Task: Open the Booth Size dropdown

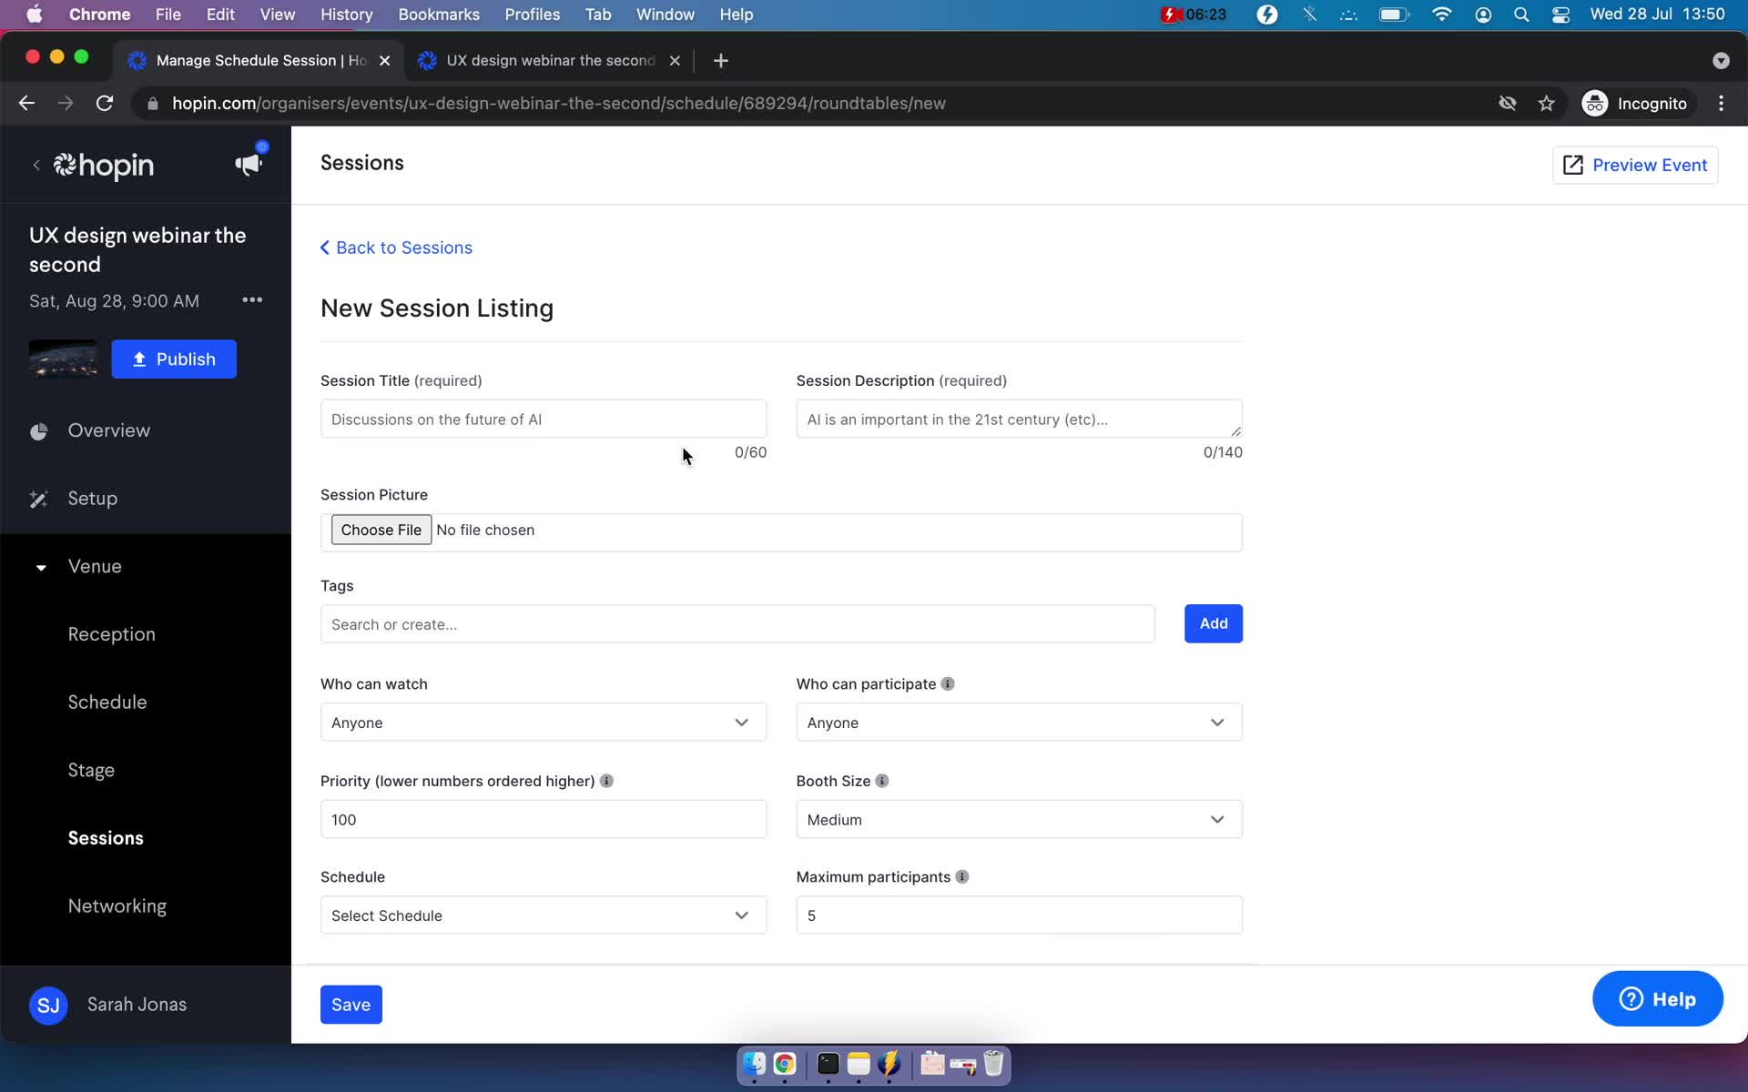Action: tap(1019, 820)
